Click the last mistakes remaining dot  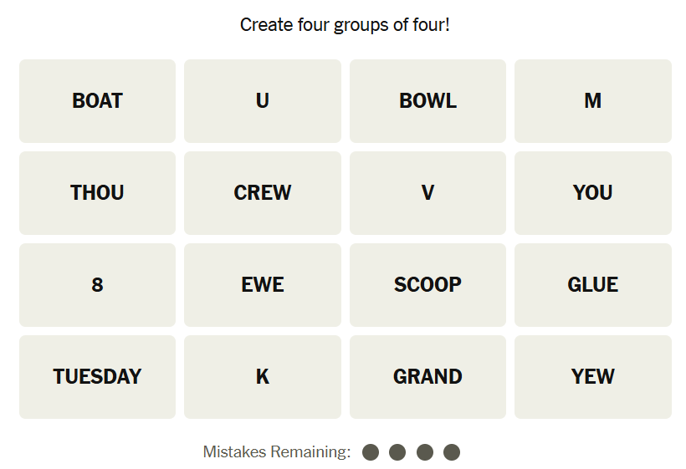point(452,452)
